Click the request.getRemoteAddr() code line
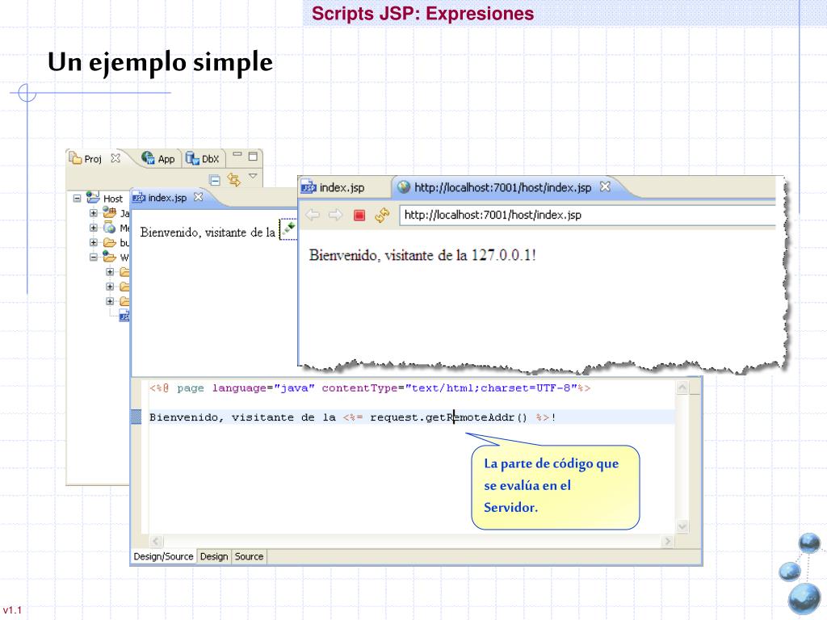This screenshot has height=620, width=827. [353, 417]
